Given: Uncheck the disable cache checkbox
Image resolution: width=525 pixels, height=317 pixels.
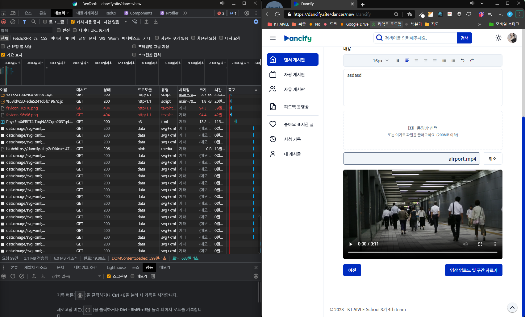Looking at the screenshot, I should [73, 22].
